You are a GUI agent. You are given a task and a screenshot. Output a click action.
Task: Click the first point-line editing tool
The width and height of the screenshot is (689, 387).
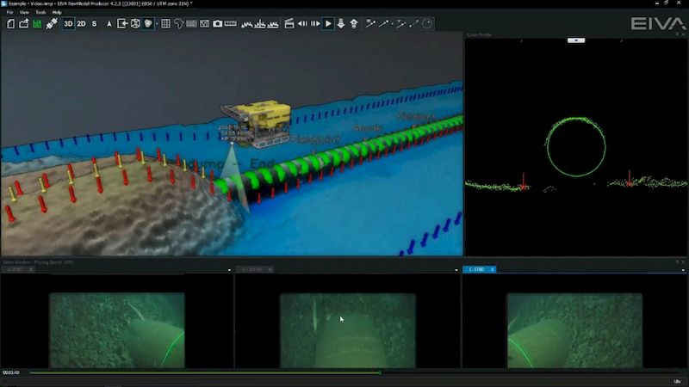(x=370, y=24)
